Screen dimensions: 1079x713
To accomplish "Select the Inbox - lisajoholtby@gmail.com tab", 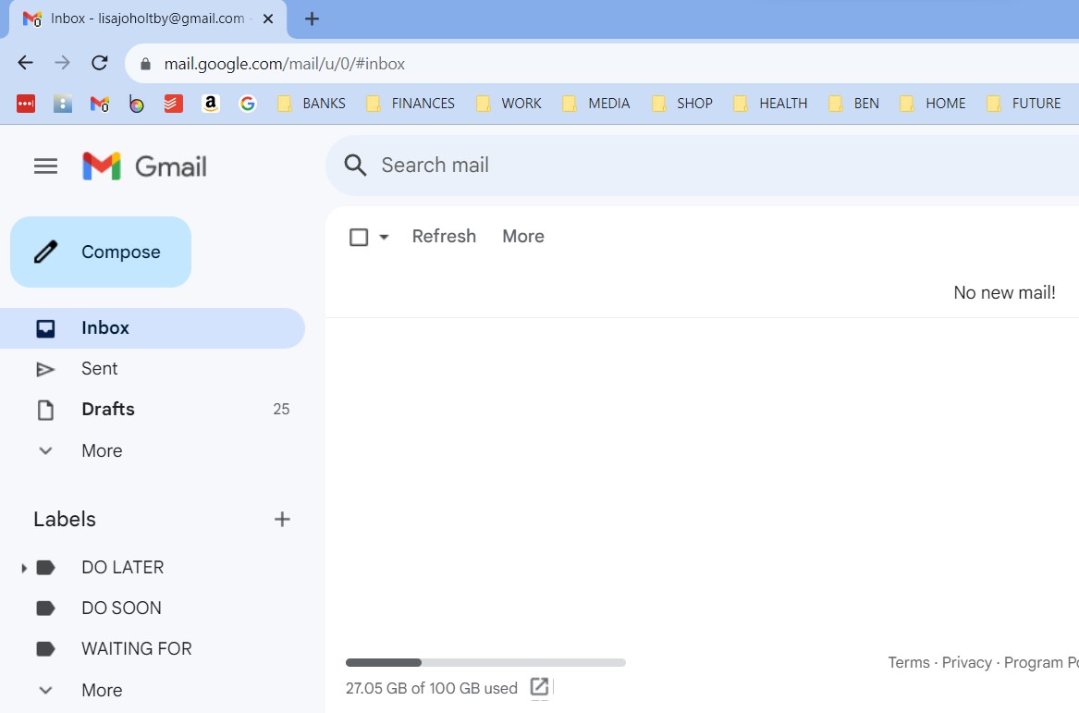I will pos(147,19).
